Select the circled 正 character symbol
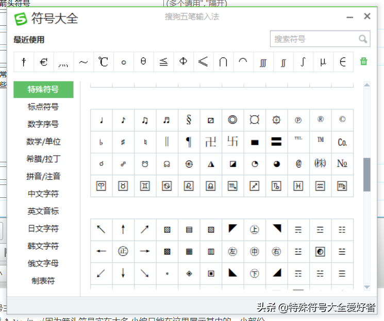Screen dimensions: 384x321 [123, 251]
